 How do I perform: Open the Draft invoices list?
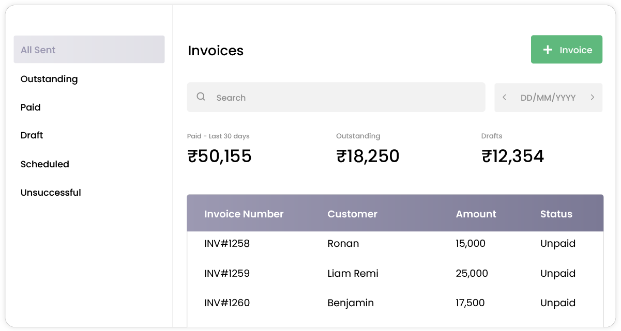[32, 135]
